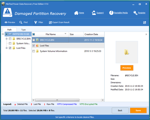Click the Filter funnel icon
The image size is (150, 120).
[x=36, y=22]
